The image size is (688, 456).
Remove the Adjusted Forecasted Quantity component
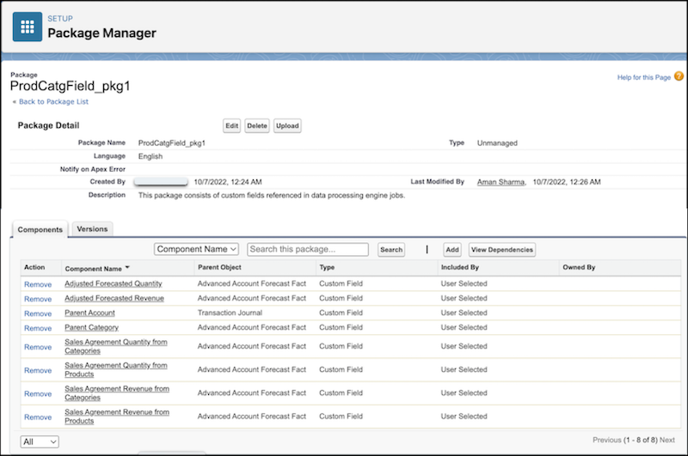(x=38, y=284)
